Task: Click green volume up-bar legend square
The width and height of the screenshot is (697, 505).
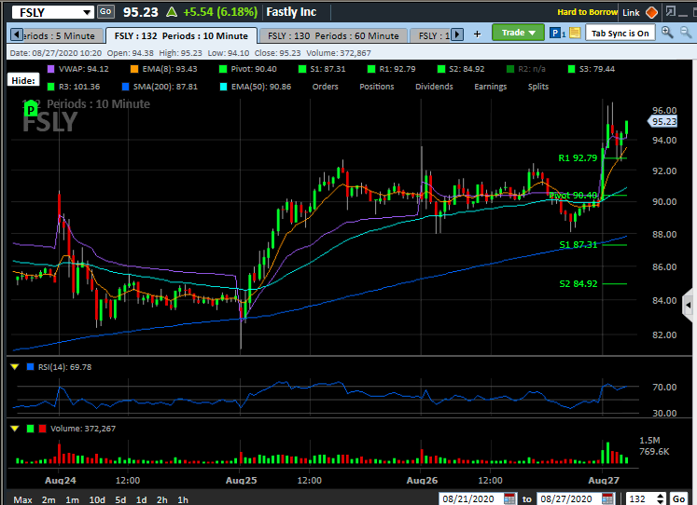Action: 30,429
